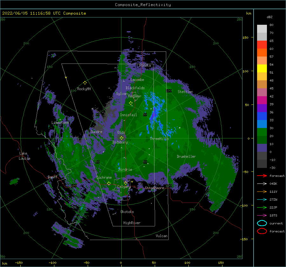Image resolution: width=286 pixels, height=267 pixels.
Task: Click the asterisk marker above Limestone
Action: click(x=60, y=120)
